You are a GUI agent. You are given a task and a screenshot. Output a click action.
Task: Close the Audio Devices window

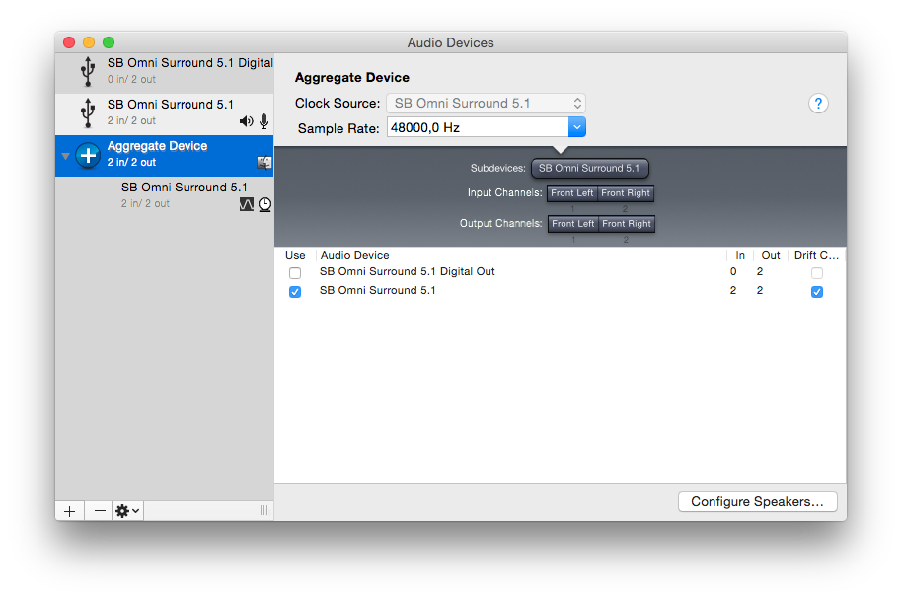tap(69, 42)
